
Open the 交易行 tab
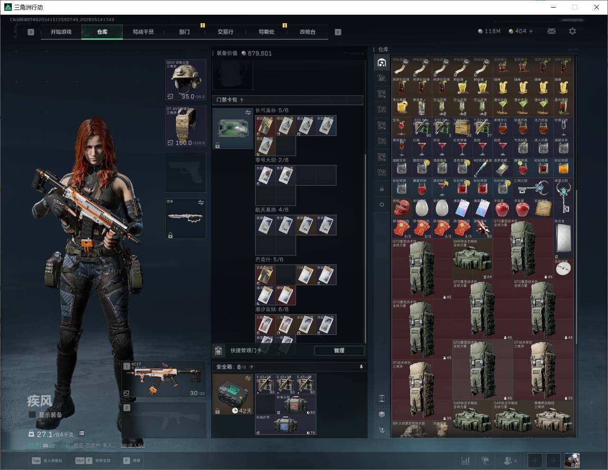click(x=225, y=32)
